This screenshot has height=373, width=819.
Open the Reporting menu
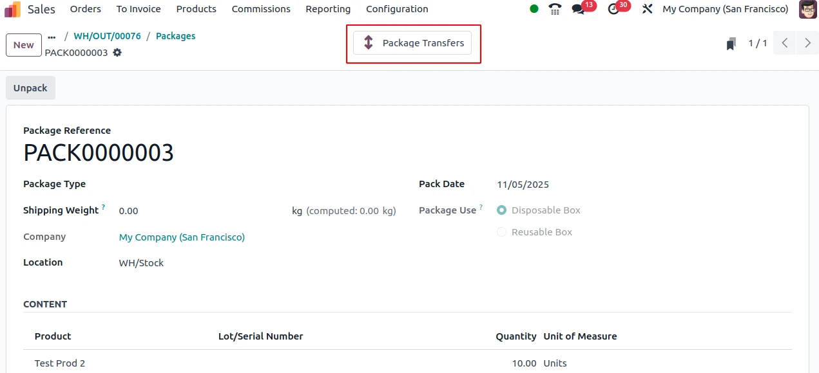328,9
